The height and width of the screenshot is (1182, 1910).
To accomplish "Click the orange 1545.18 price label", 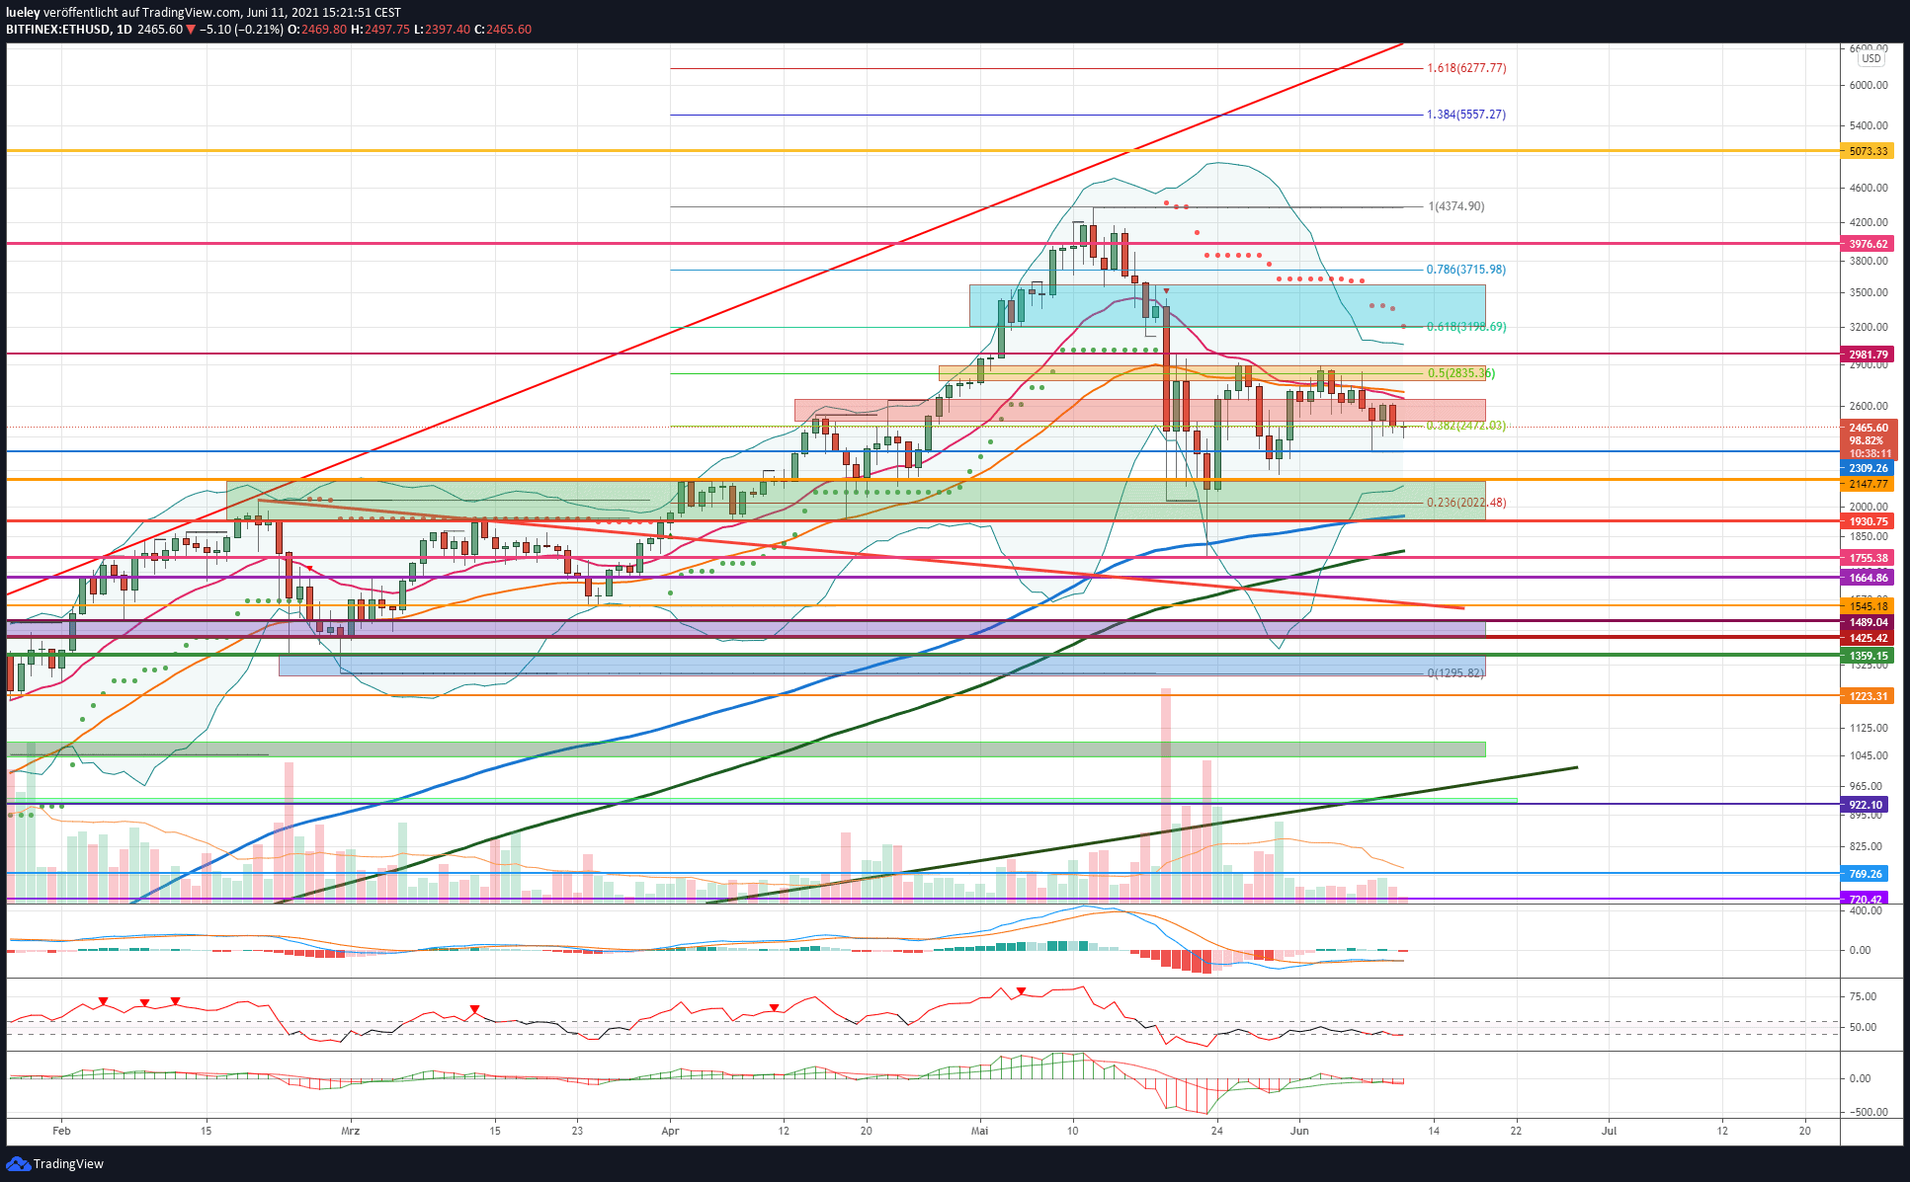I will (x=1868, y=606).
